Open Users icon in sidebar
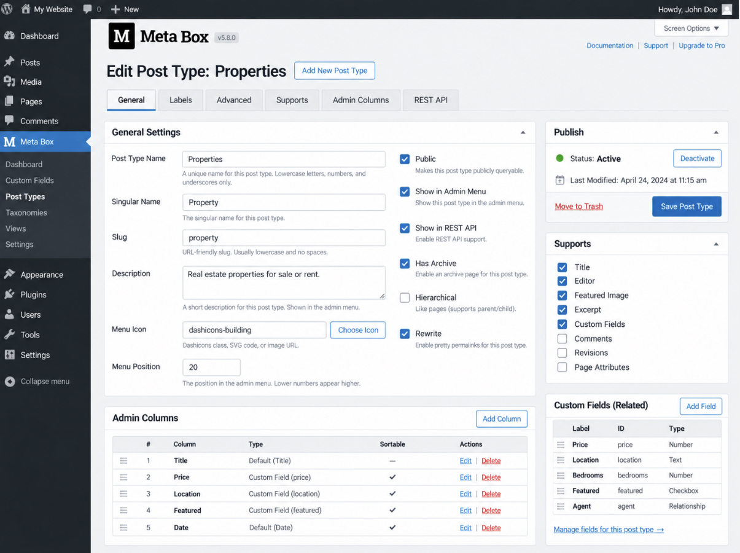Screen dimensions: 740x553 (9, 315)
